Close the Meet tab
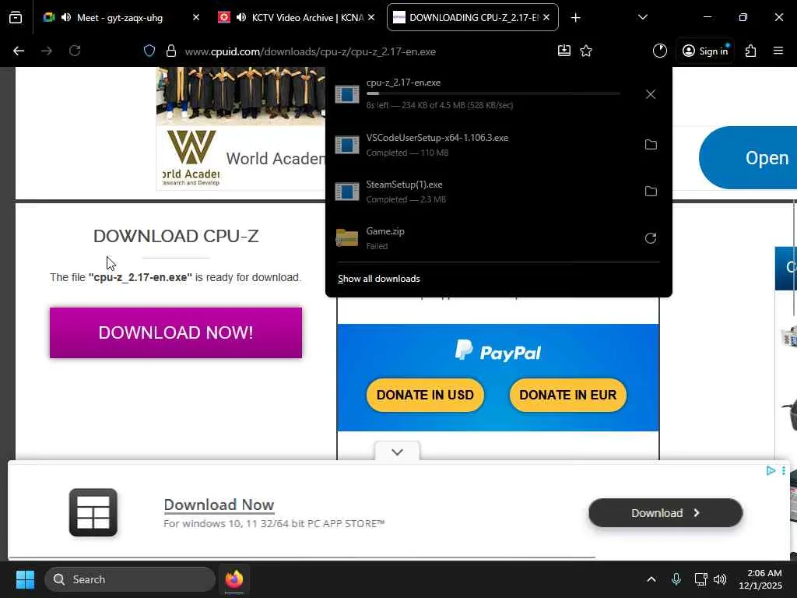The width and height of the screenshot is (797, 598). coord(196,18)
